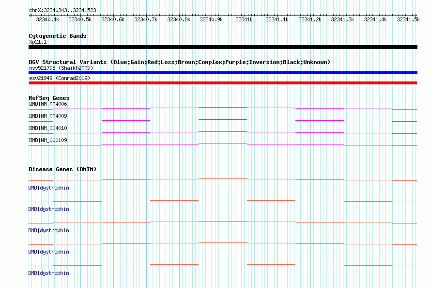The height and width of the screenshot is (288, 431).
Task: Click the 32340.6k ruler tick label
Action: point(113,19)
